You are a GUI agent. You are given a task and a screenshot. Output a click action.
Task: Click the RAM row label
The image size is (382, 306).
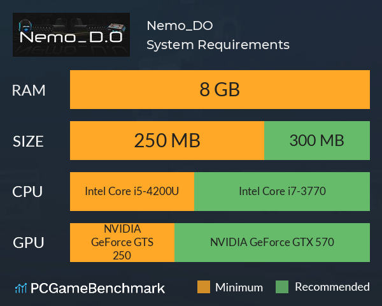click(x=29, y=91)
